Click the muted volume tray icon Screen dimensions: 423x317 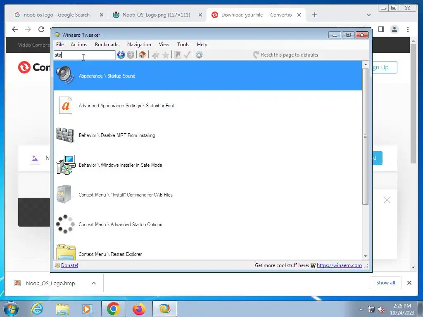[x=381, y=310]
